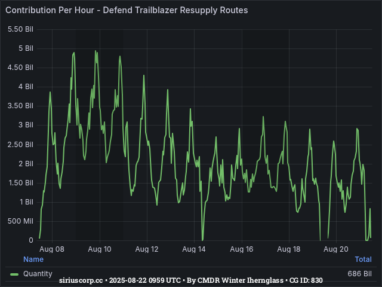The height and width of the screenshot is (287, 382).
Task: Click the 686 Bil total value
Action: coord(359,274)
